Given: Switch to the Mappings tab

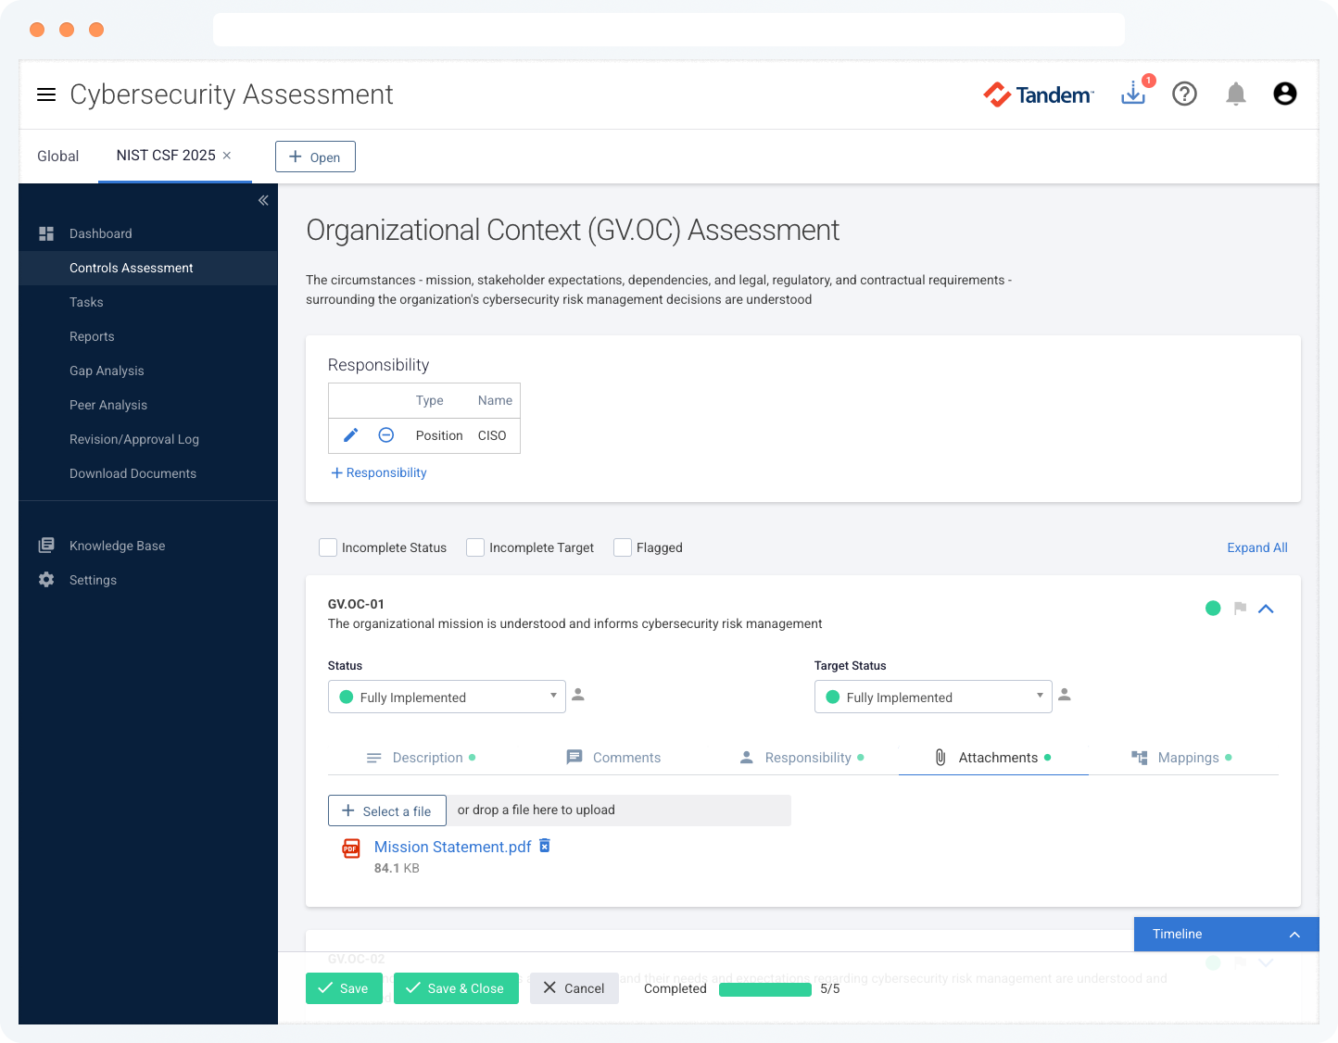Looking at the screenshot, I should coord(1181,758).
